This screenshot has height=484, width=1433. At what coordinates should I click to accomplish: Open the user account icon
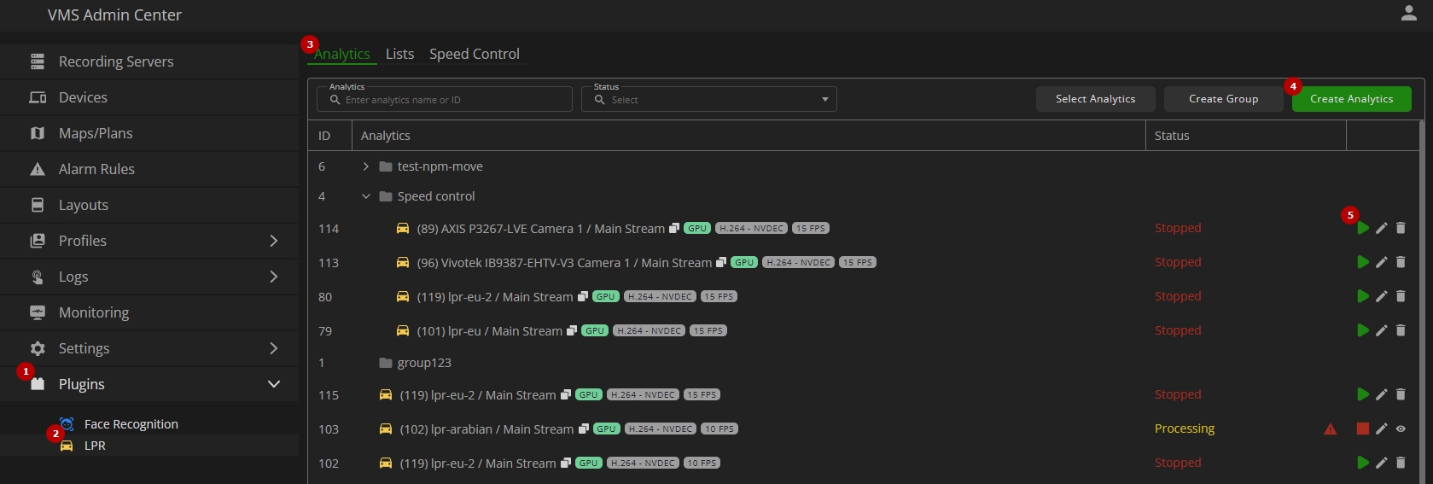[x=1409, y=13]
